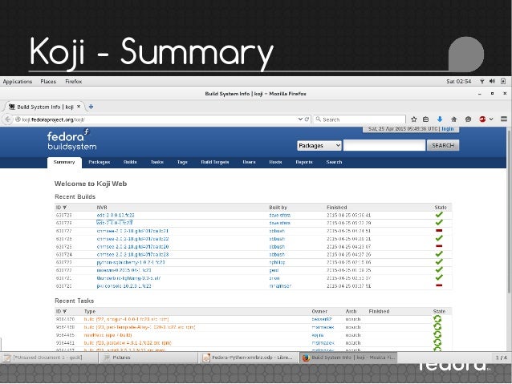Click the koji.fedoraproject.org URL bar
This screenshot has width=512, height=384.
pyautogui.click(x=156, y=119)
